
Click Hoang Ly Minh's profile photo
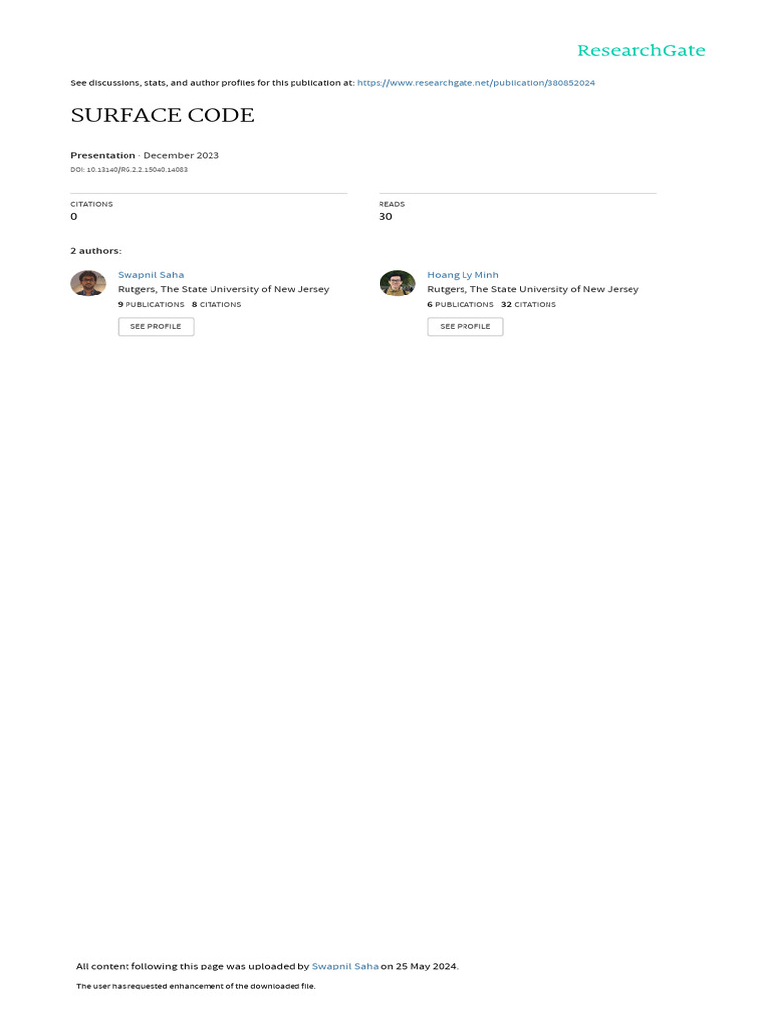(397, 283)
